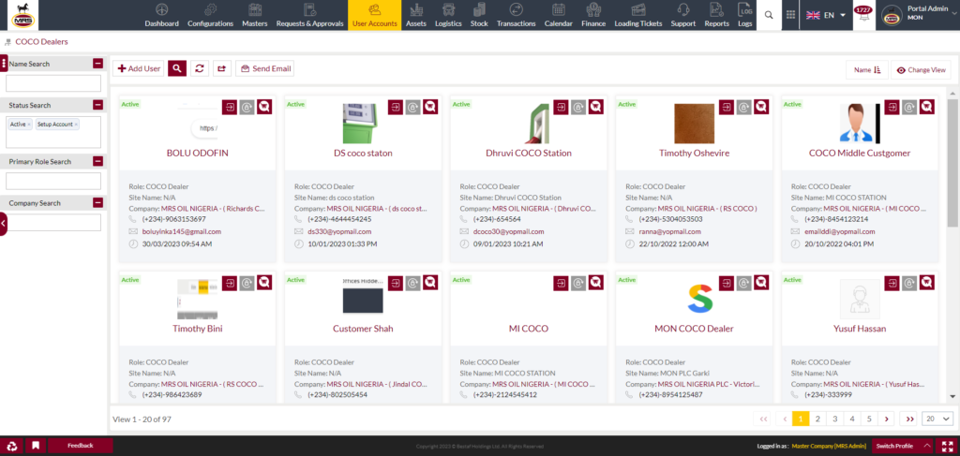Screen dimensions: 960x456
Task: Click the recycle icon in footer
Action: tap(11, 446)
